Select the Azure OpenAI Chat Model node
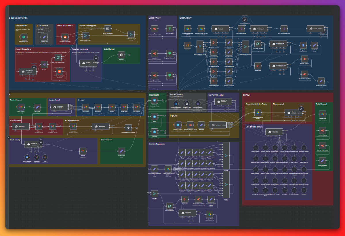 [x=176, y=104]
